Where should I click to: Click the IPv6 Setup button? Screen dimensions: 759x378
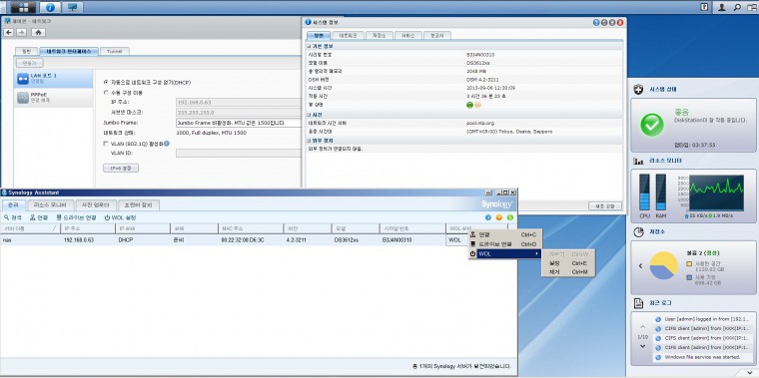pyautogui.click(x=121, y=169)
